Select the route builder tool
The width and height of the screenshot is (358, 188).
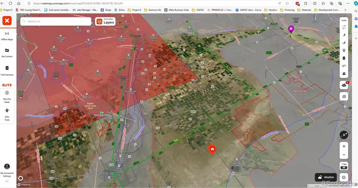point(344,27)
